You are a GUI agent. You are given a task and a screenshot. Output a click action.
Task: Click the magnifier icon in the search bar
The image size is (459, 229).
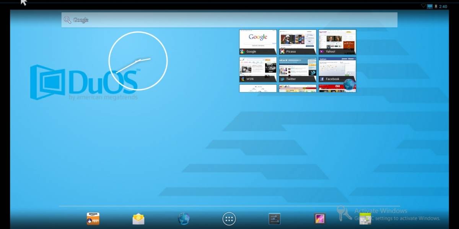point(67,20)
